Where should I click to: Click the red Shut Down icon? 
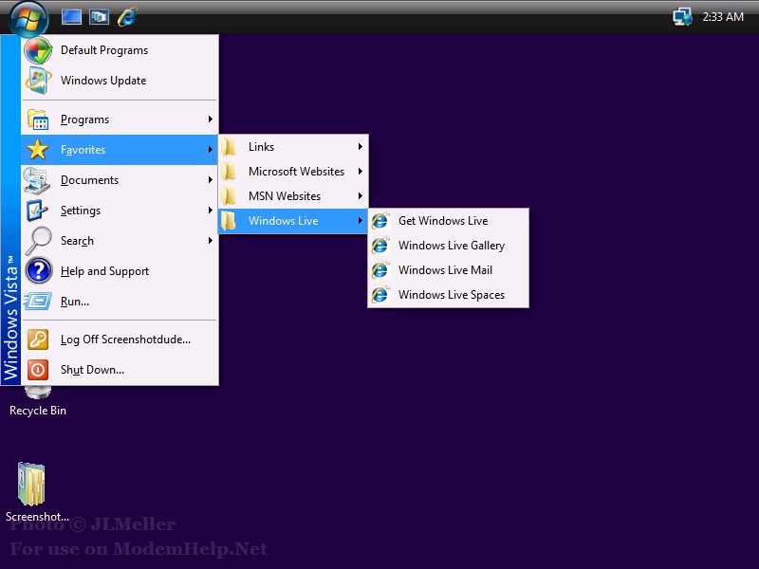pos(38,370)
